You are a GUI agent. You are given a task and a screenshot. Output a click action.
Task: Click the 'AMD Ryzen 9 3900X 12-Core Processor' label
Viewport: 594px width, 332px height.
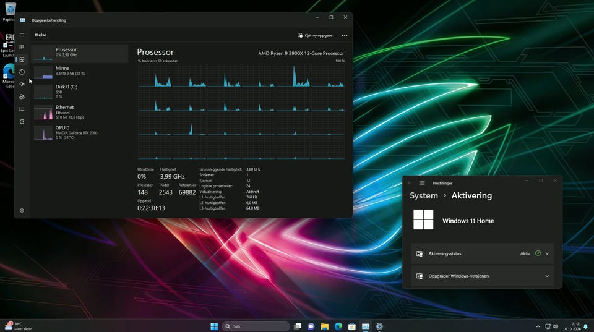pyautogui.click(x=301, y=53)
